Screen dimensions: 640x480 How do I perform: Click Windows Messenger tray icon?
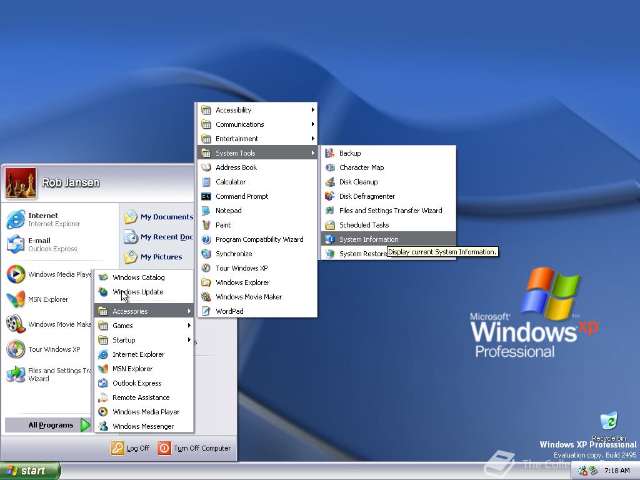582,471
